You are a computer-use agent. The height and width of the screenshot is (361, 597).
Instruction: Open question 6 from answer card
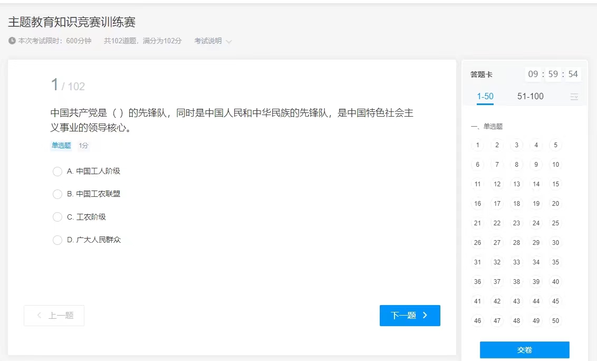tap(477, 164)
